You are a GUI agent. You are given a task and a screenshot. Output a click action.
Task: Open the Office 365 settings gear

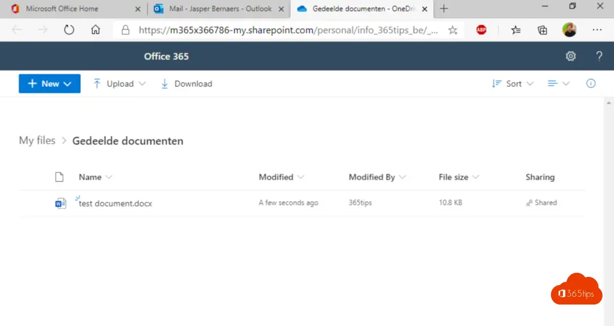tap(570, 56)
